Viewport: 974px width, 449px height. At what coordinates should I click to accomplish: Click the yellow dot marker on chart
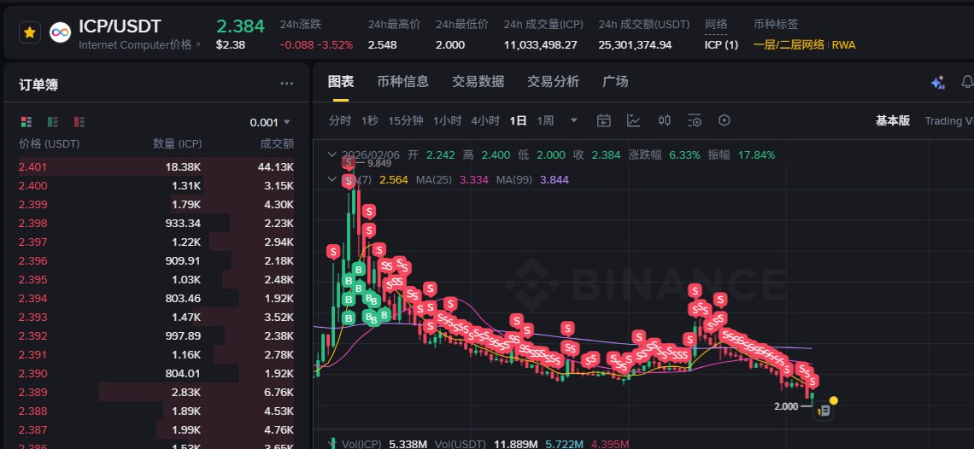pos(834,400)
